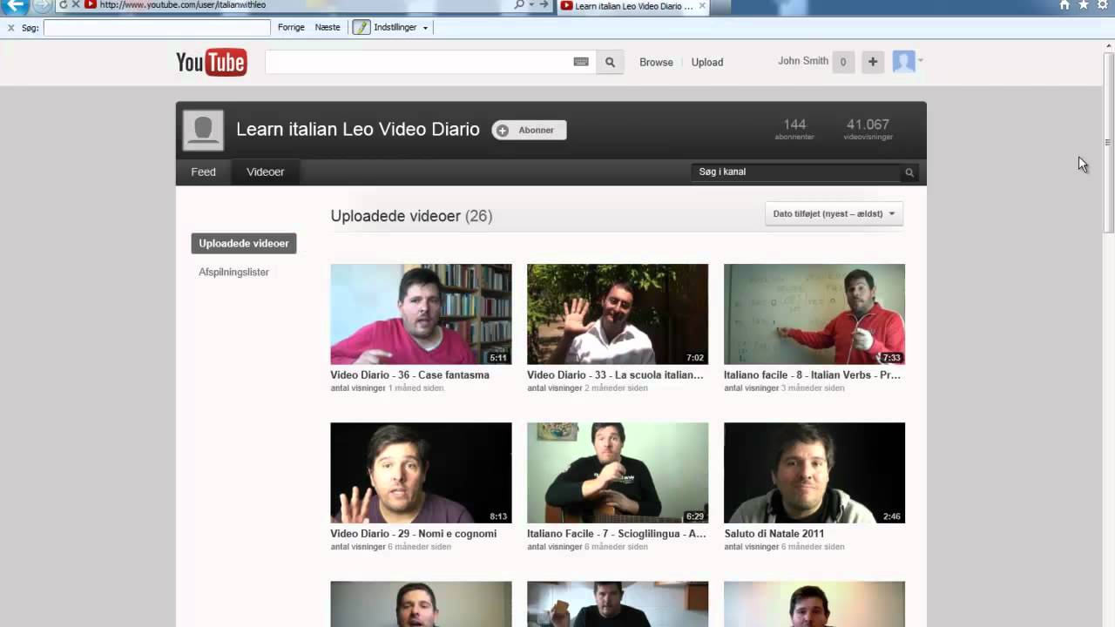This screenshot has height=627, width=1115.
Task: Open the La scuola italiana video thumbnail
Action: click(x=618, y=314)
